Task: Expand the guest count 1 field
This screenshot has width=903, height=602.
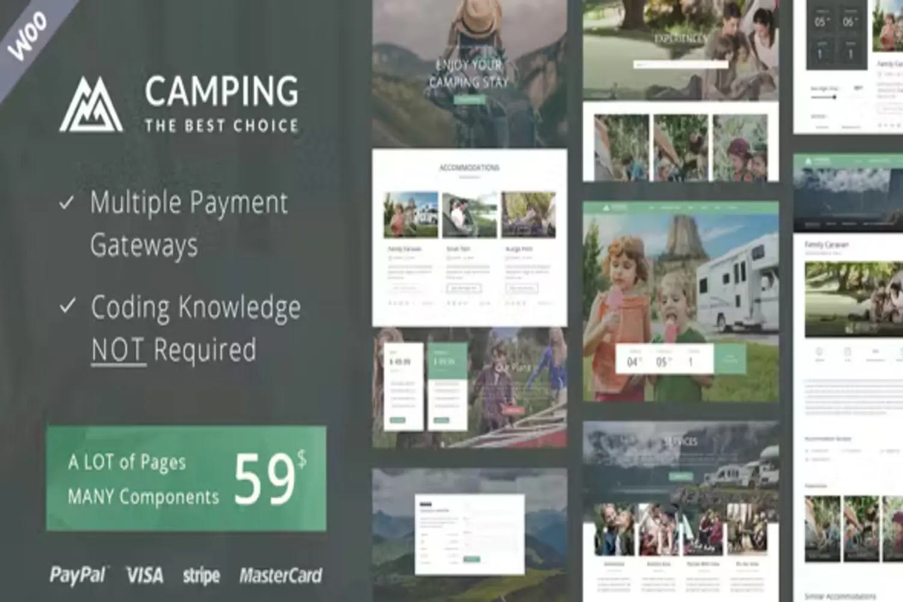Action: click(x=692, y=360)
